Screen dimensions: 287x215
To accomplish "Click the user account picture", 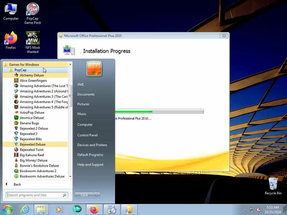I will [x=94, y=69].
